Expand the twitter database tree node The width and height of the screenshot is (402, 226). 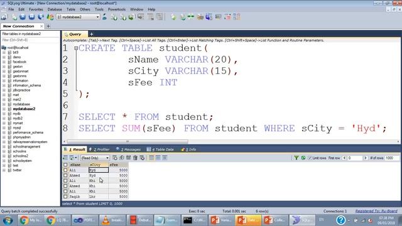click(x=4, y=170)
